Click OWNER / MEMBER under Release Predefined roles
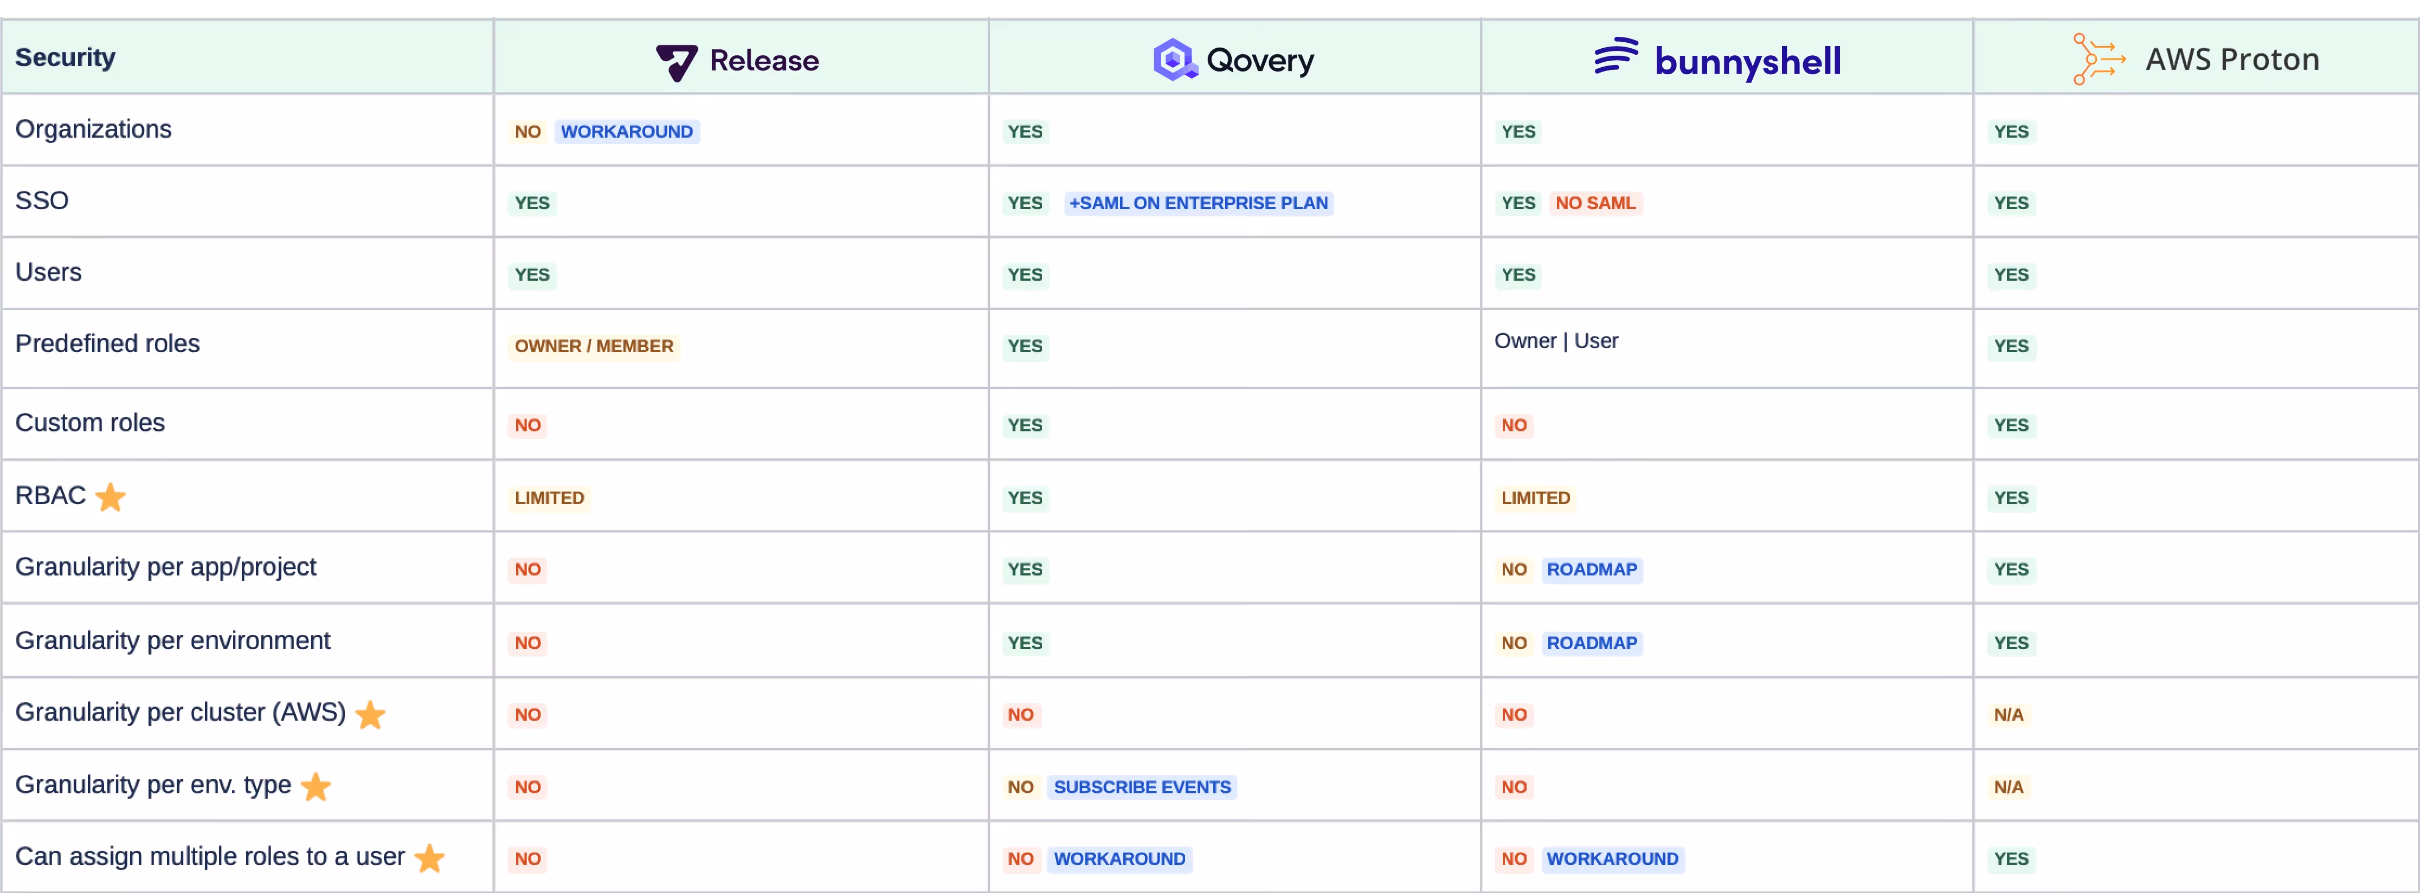Viewport: 2420px width, 893px height. (593, 346)
